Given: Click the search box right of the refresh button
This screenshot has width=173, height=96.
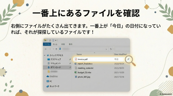Looking at the screenshot, I should (x=122, y=49).
